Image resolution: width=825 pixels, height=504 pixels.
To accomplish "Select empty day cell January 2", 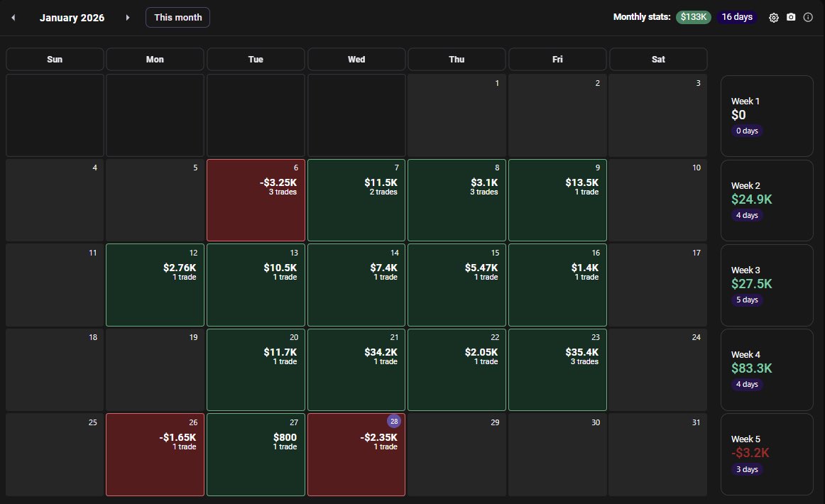I will pos(557,115).
